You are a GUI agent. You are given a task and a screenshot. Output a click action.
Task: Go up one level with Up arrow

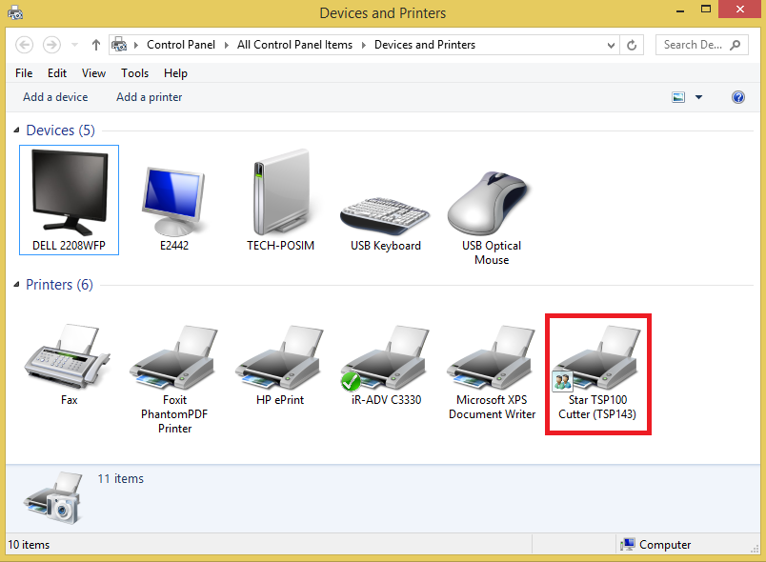click(95, 45)
